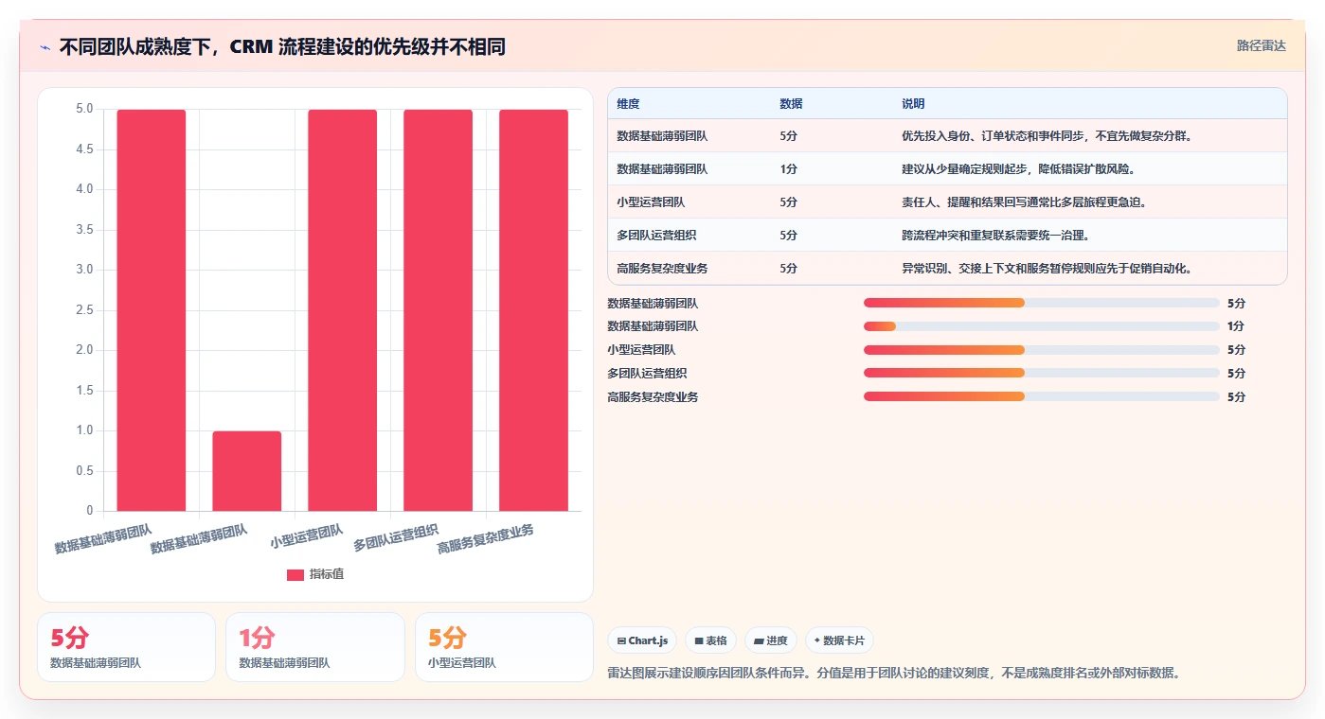Click the 指标值 legend text
1325x719 pixels.
pyautogui.click(x=327, y=574)
